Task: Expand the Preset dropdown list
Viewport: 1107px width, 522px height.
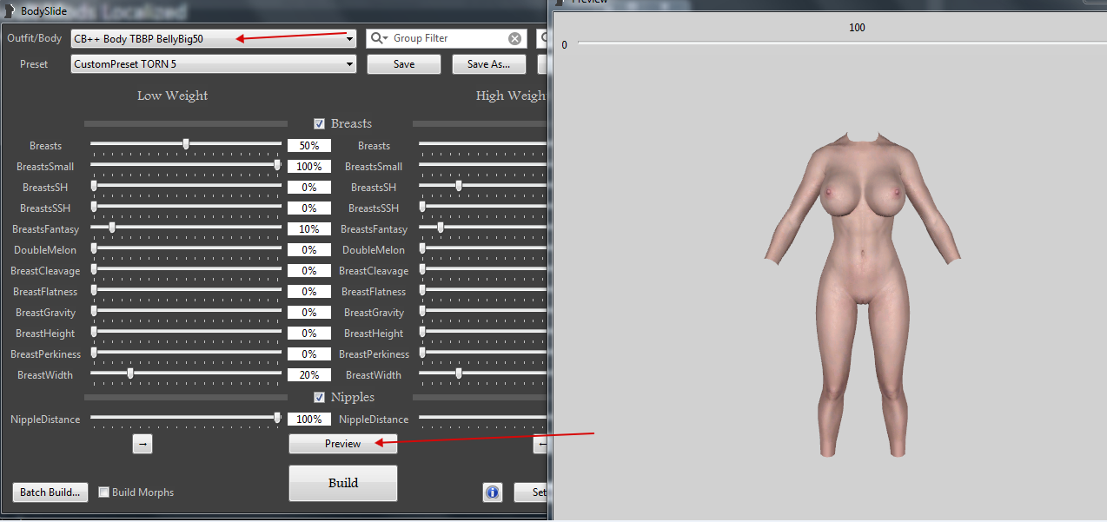Action: pos(350,64)
